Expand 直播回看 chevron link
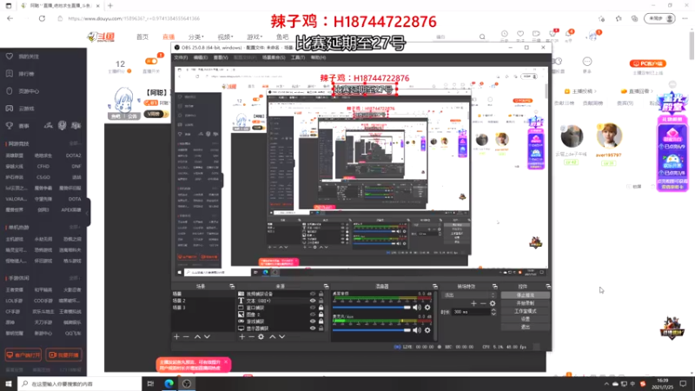This screenshot has width=695, height=391. [x=637, y=91]
